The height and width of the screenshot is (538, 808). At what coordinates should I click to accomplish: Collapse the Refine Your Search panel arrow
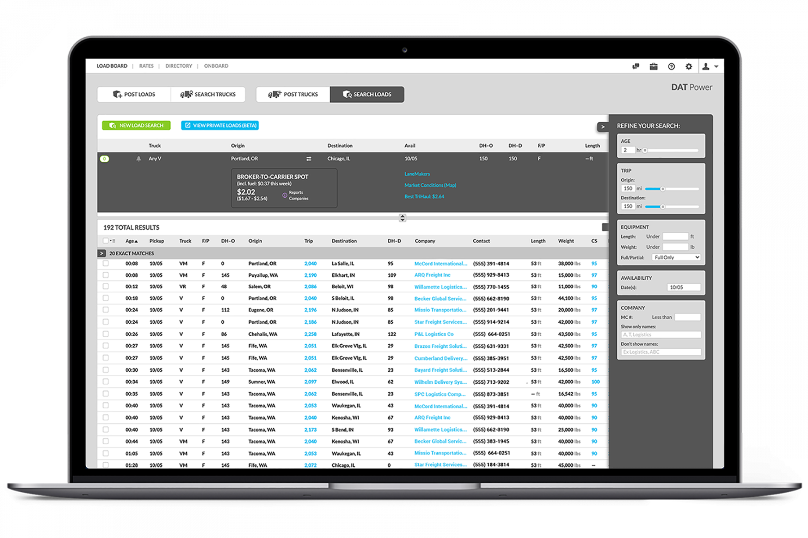pyautogui.click(x=603, y=127)
